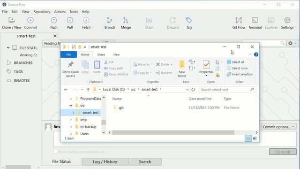The height and width of the screenshot is (169, 300).
Task: Click Copy path in the ribbon
Action: coord(113,68)
